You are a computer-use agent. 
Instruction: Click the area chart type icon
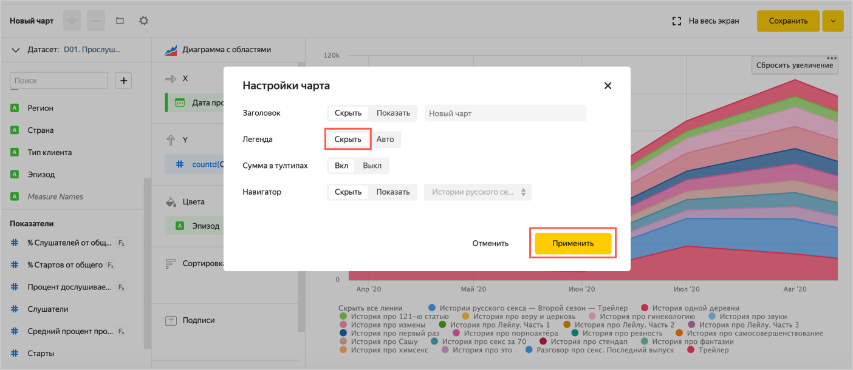click(171, 50)
